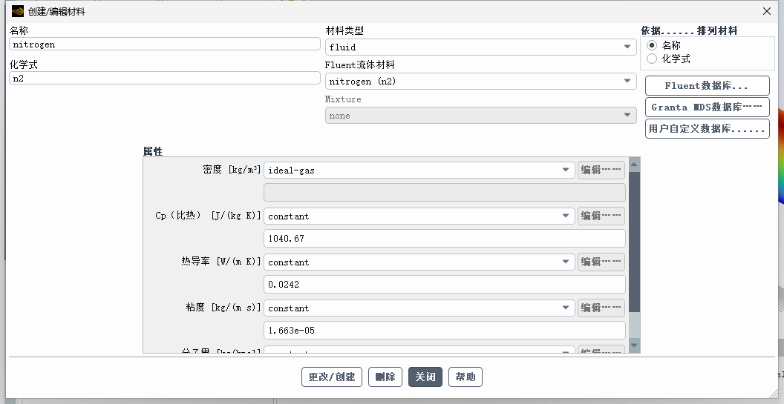
Task: Open the thermal conductivity method dropdown
Action: [x=419, y=262]
